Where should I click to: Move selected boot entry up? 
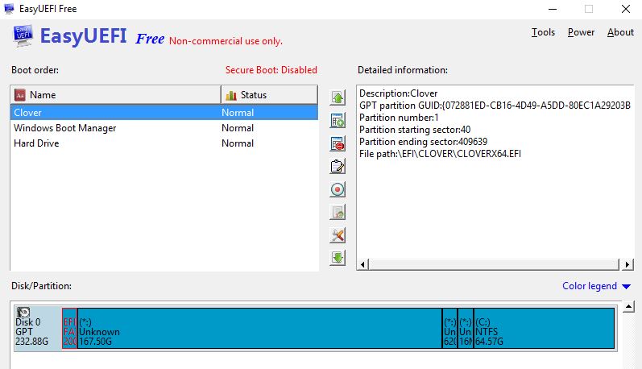tap(338, 97)
